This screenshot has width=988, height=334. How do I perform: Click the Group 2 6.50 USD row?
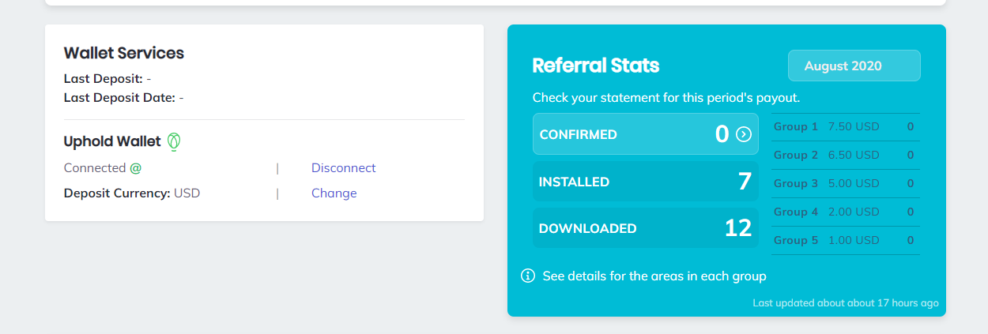[845, 156]
